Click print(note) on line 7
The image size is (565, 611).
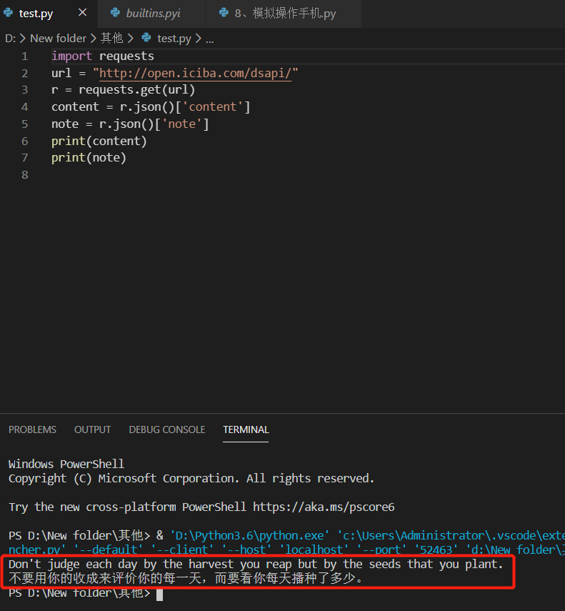coord(89,157)
